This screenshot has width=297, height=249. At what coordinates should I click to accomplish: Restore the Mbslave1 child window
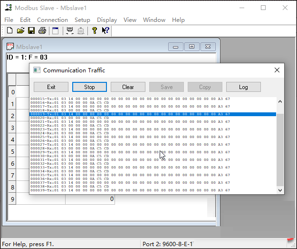(192, 47)
